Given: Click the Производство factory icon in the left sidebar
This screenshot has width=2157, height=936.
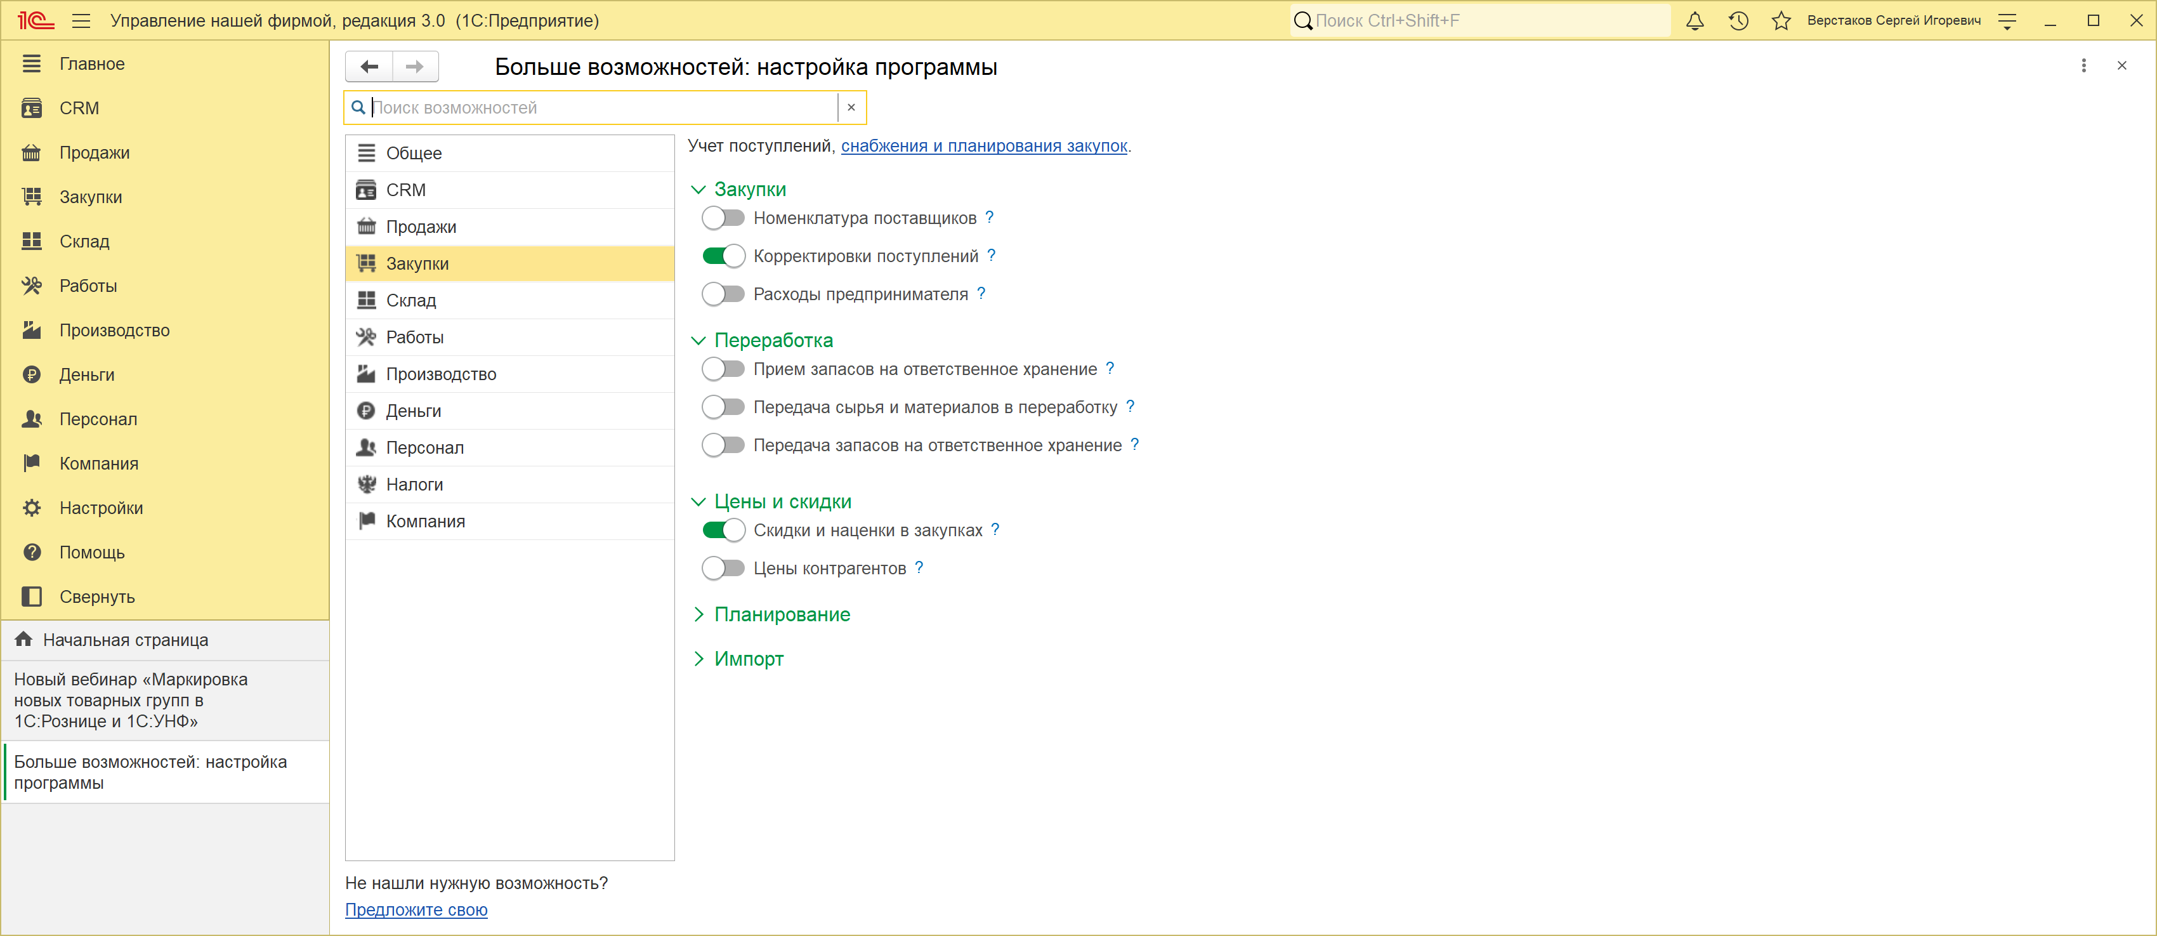Looking at the screenshot, I should (x=32, y=330).
